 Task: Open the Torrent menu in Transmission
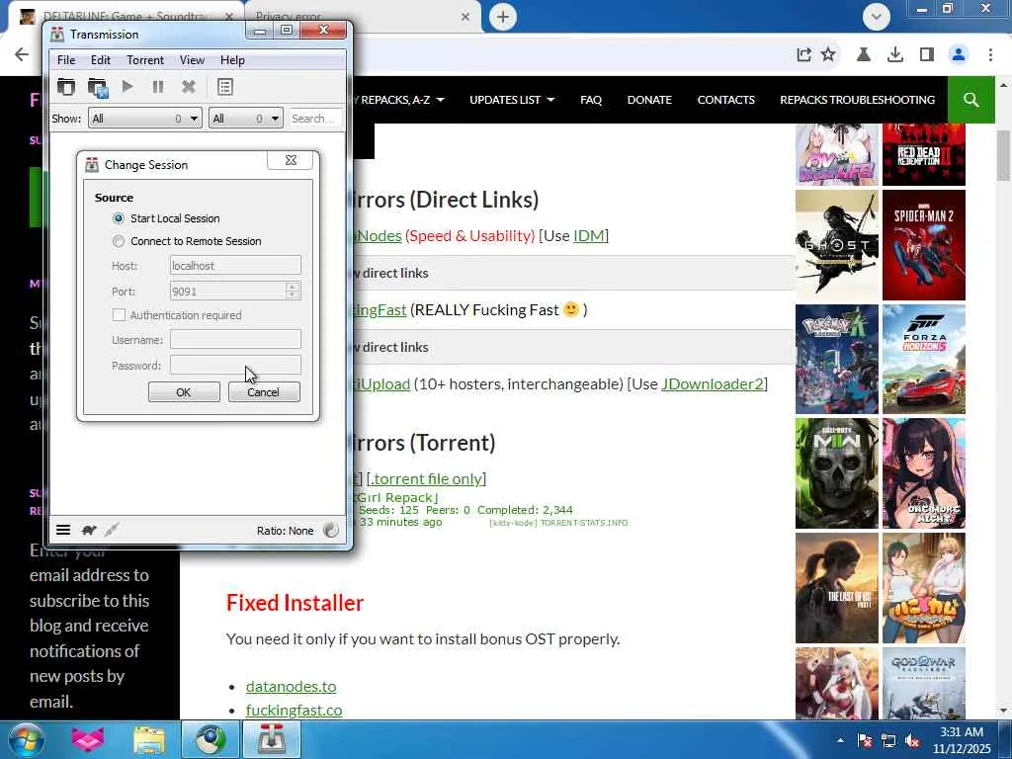(x=145, y=60)
